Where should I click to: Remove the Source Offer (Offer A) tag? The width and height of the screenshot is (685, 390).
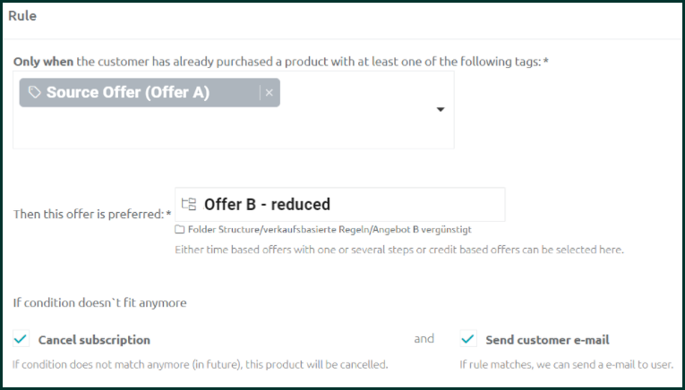[270, 92]
